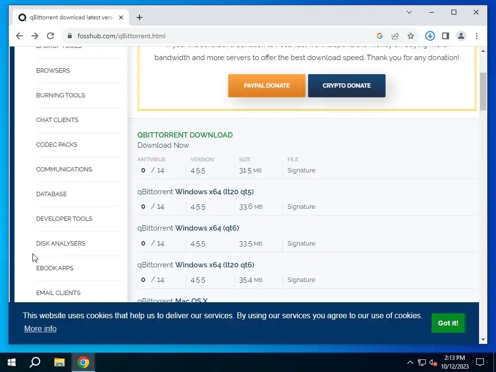Click the muted volume tray icon
The width and height of the screenshot is (496, 372).
pyautogui.click(x=433, y=362)
